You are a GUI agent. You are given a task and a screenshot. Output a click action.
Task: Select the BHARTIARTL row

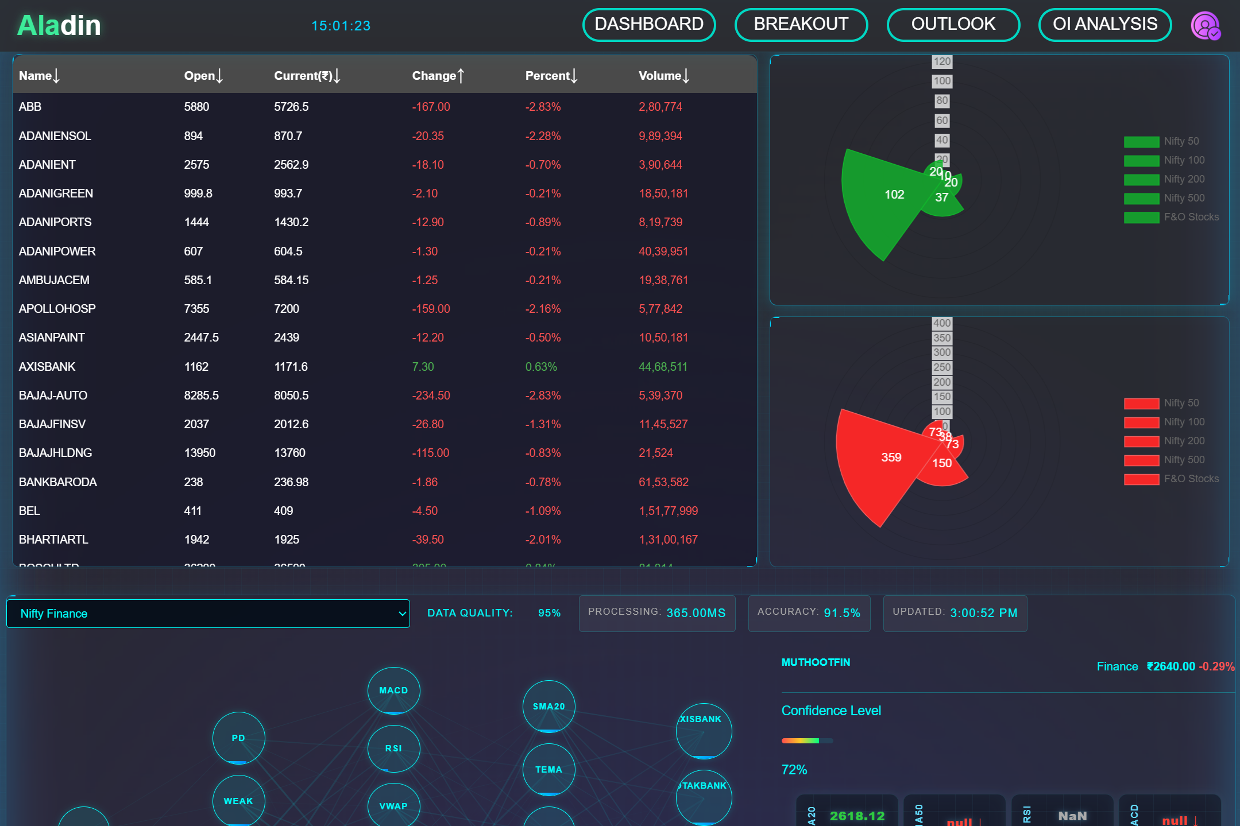pos(385,540)
